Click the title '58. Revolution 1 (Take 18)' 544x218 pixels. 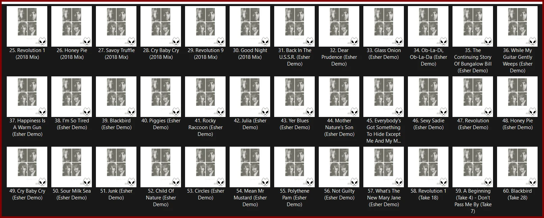click(428, 194)
